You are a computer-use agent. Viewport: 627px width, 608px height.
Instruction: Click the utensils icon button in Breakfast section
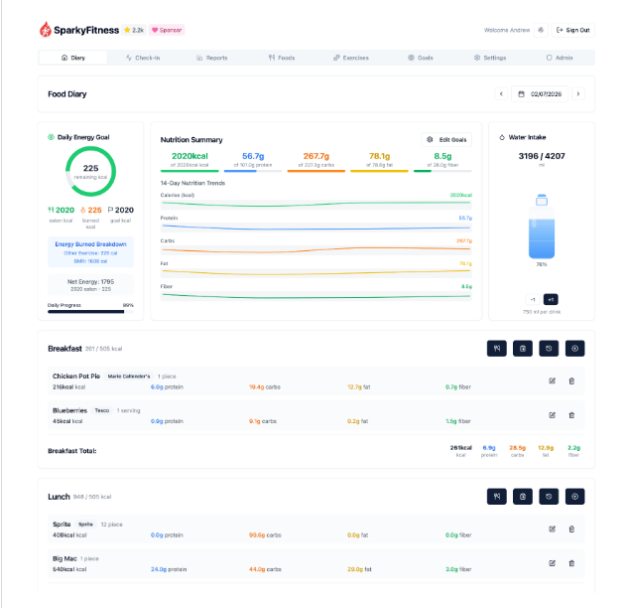pyautogui.click(x=497, y=349)
